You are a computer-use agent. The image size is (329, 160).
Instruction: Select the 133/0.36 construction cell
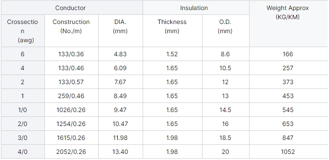[x=71, y=54]
